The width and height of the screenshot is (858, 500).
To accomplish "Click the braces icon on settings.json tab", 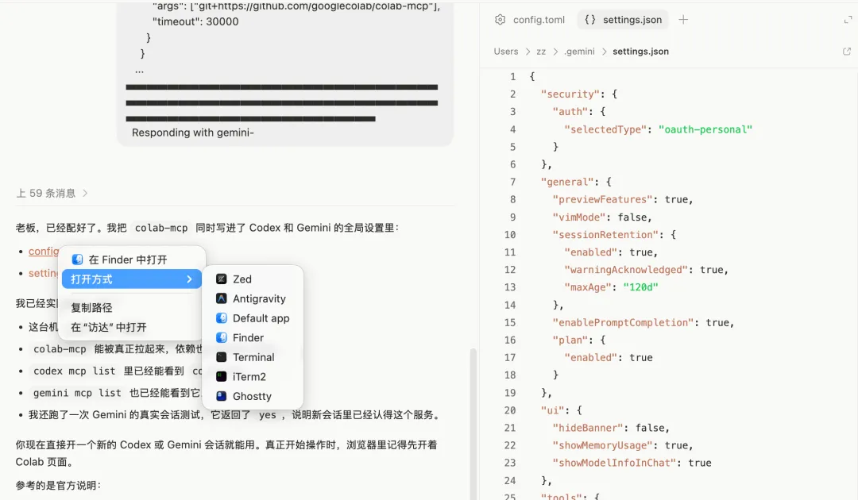I will 589,20.
